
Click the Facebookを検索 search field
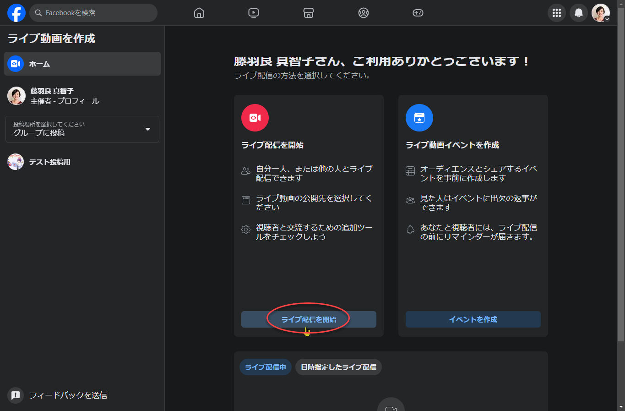93,13
